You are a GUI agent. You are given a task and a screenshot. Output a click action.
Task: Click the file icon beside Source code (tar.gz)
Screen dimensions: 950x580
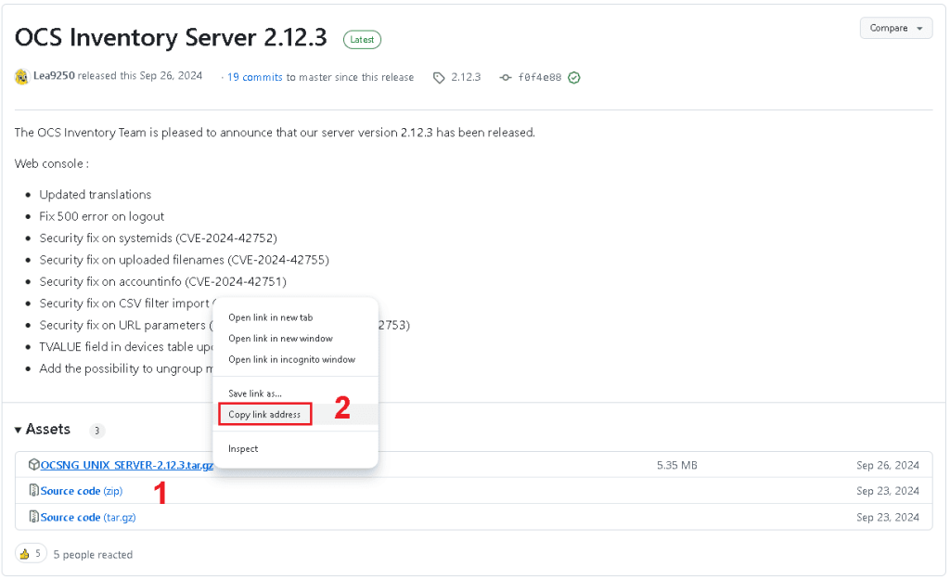[34, 516]
